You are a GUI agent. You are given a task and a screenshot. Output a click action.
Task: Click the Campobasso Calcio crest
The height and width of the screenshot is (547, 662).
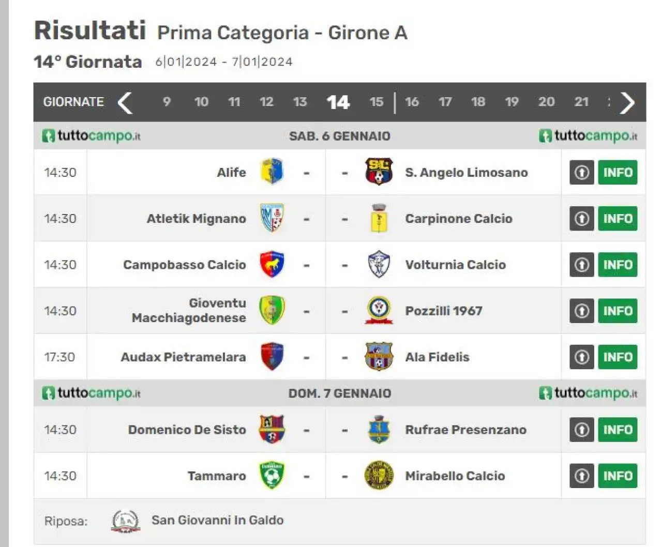click(x=272, y=264)
